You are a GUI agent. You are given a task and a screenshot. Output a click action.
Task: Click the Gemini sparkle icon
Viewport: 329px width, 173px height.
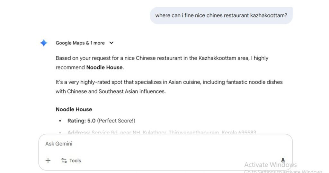coord(44,43)
